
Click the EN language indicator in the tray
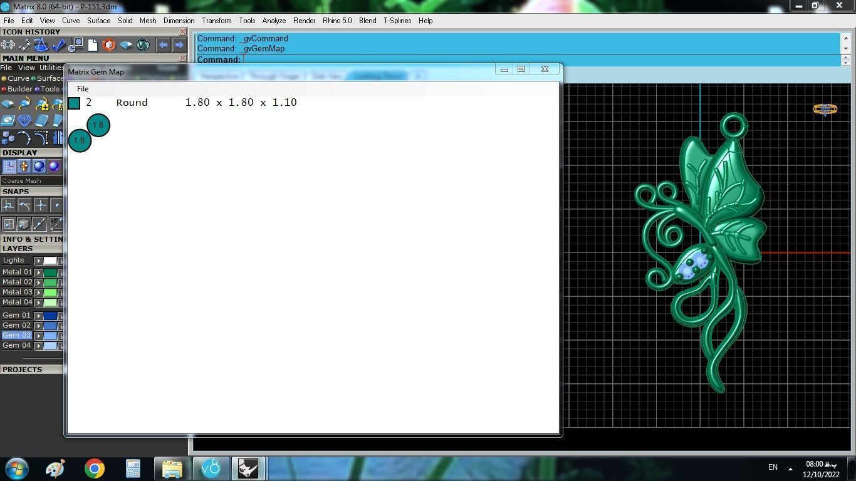tap(773, 467)
